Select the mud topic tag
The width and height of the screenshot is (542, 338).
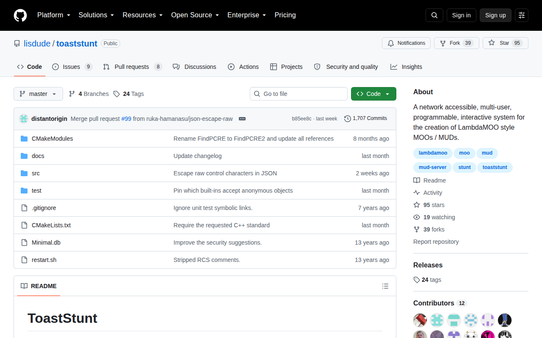[487, 153]
